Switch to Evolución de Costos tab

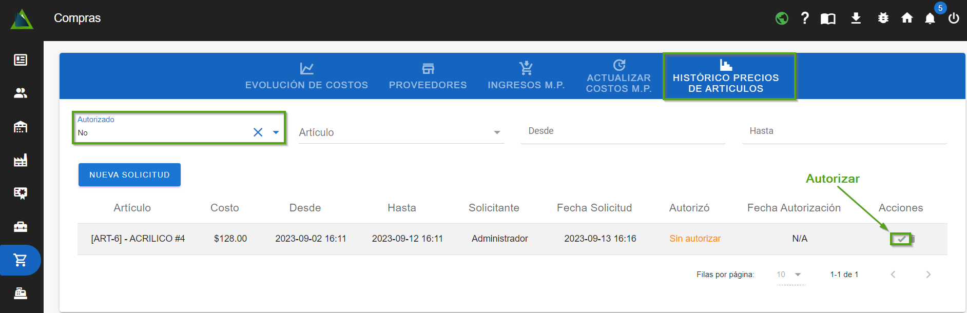tap(306, 76)
